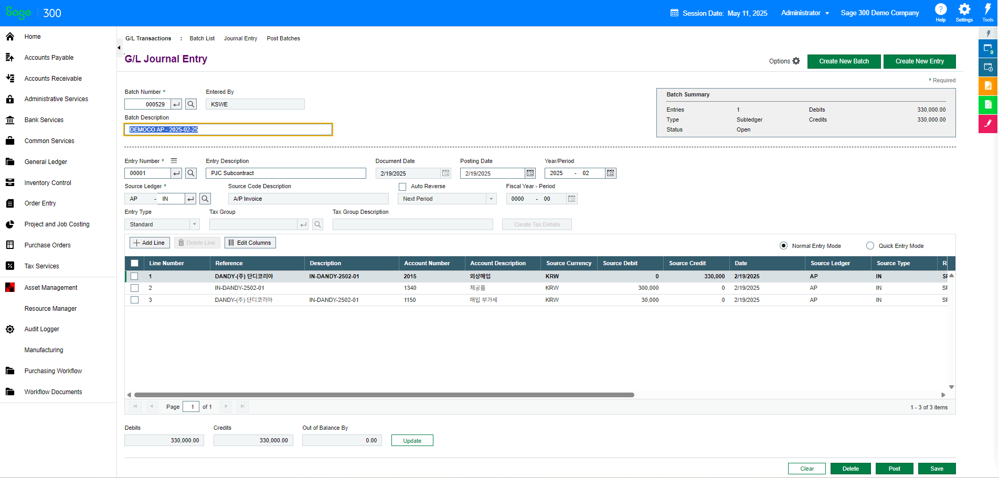Click the page number input box
The image size is (999, 478).
(x=191, y=407)
